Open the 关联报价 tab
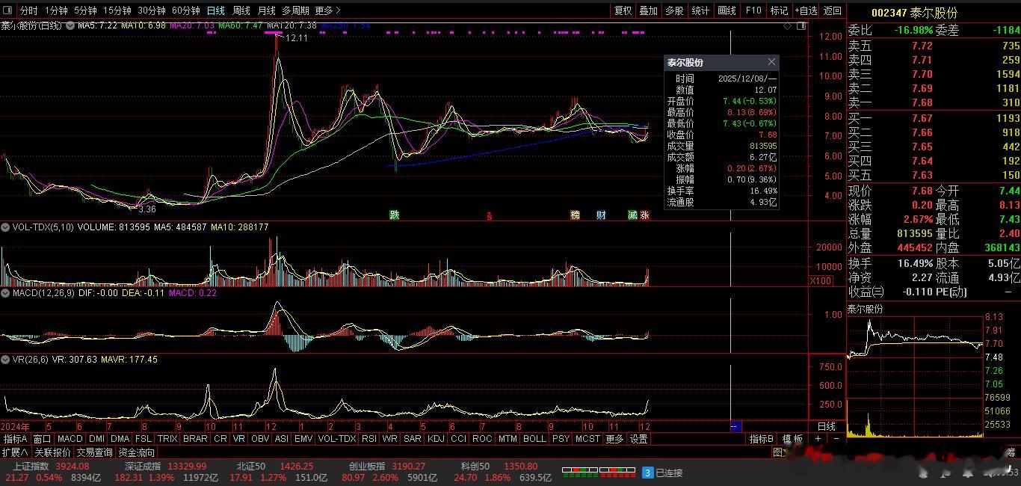 click(x=52, y=452)
